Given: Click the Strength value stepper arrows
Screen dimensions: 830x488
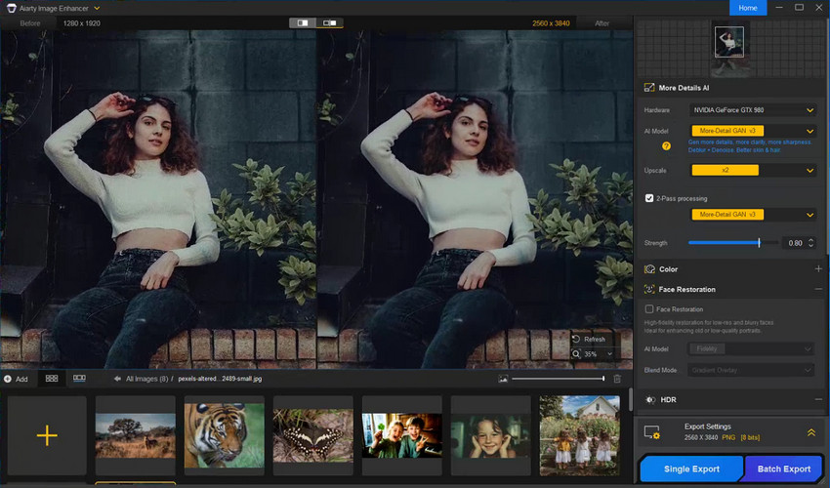Looking at the screenshot, I should 810,243.
